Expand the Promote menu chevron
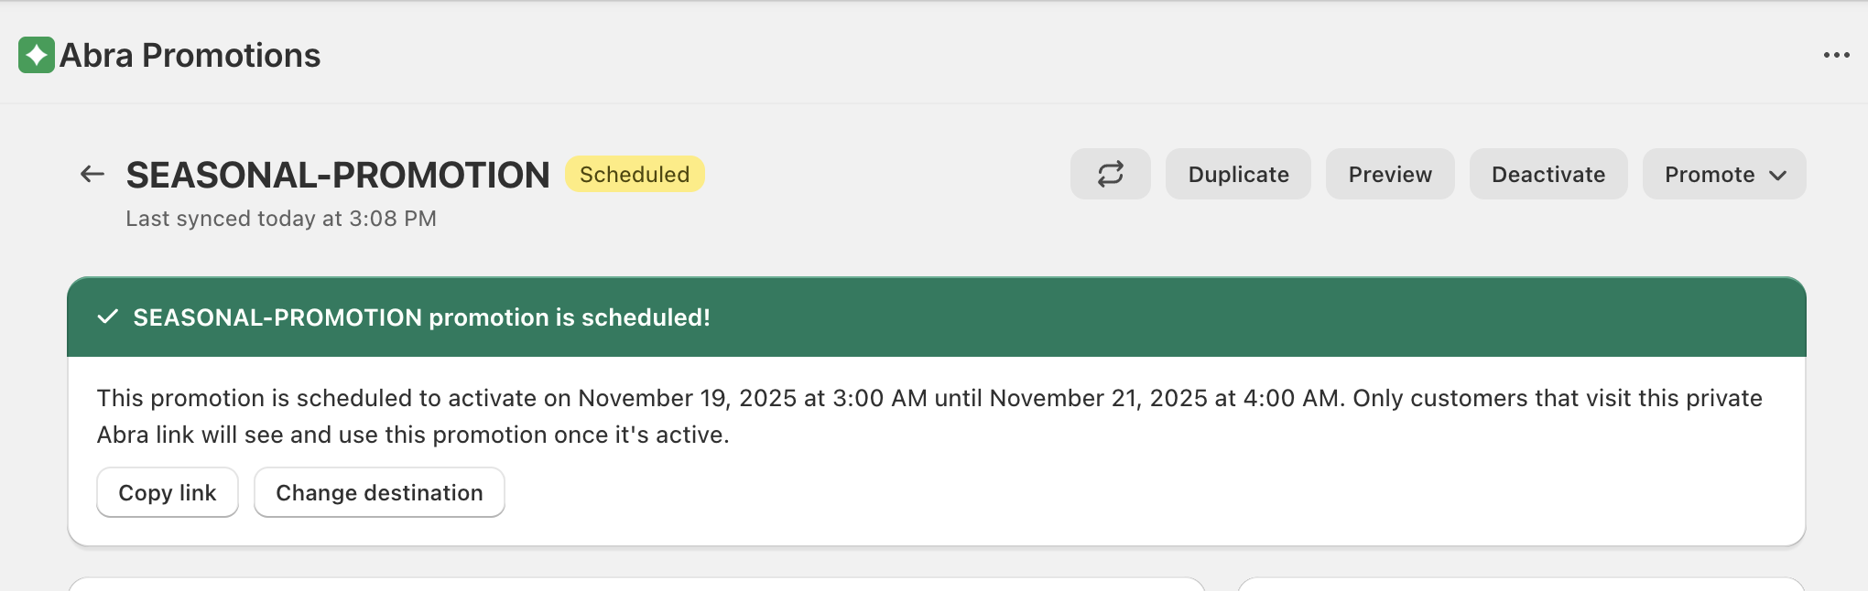 [1777, 175]
